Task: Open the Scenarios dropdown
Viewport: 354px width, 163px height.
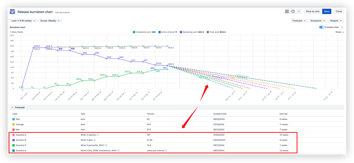Action: 318,21
